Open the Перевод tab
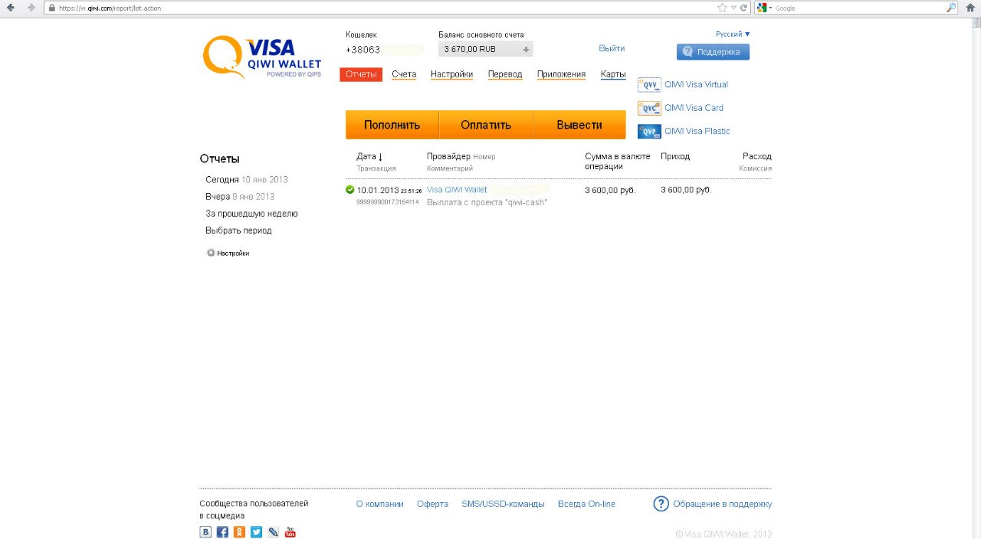This screenshot has height=539, width=981. pyautogui.click(x=505, y=74)
